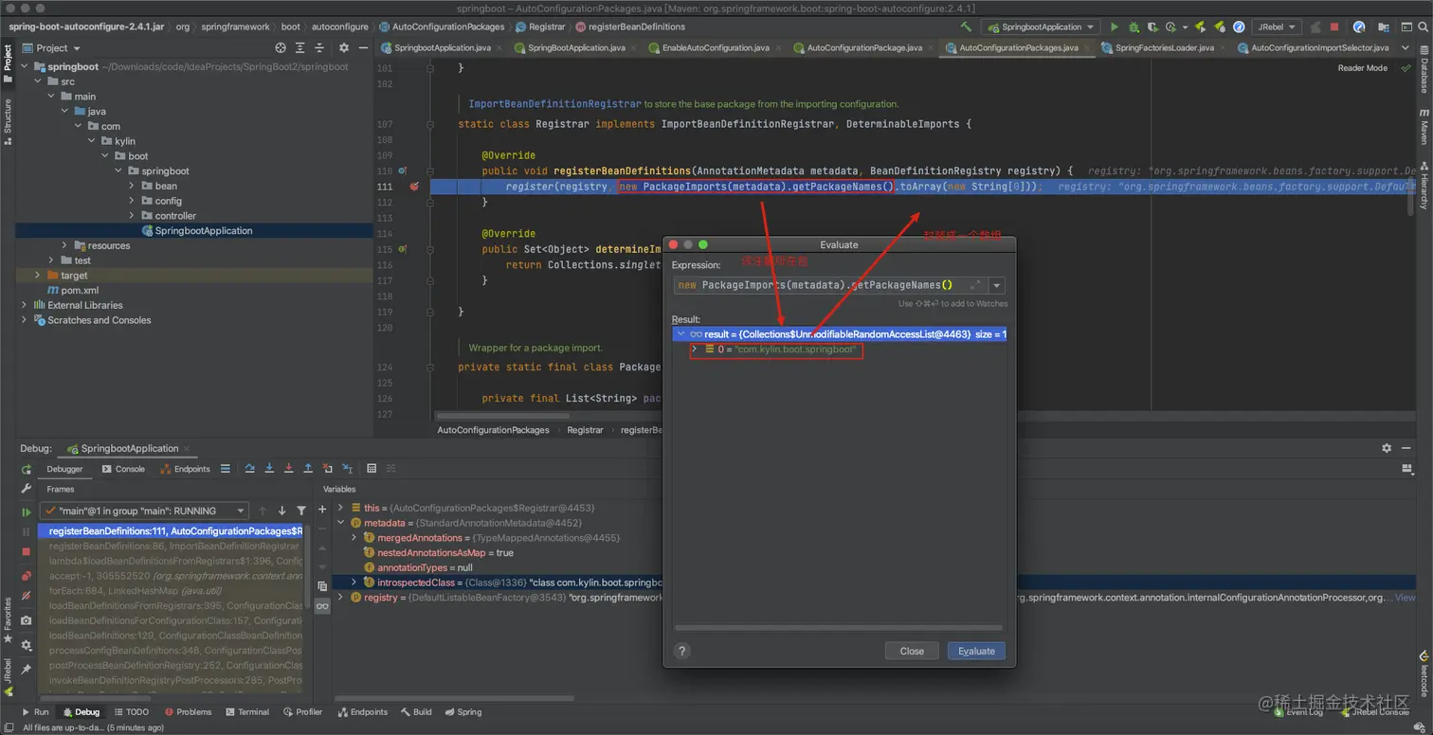Click help question mark in Evaluate dialog
1433x735 pixels.
[681, 651]
